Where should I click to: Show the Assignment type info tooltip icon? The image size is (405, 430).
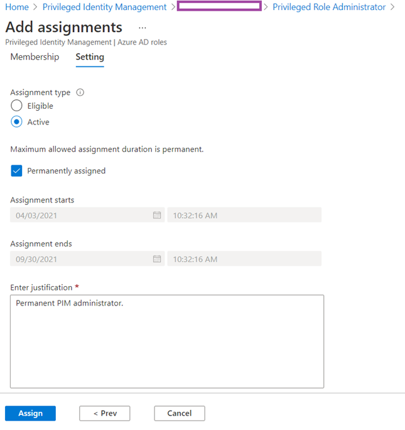point(80,92)
